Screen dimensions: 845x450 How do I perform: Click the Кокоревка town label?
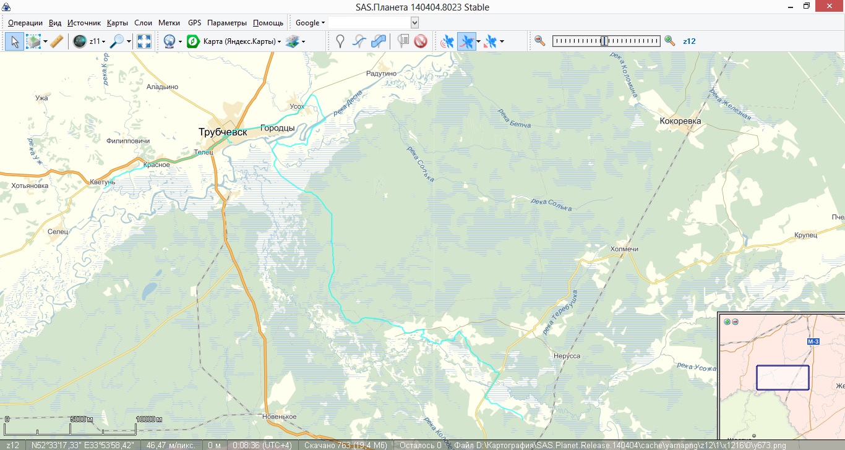[x=680, y=121]
